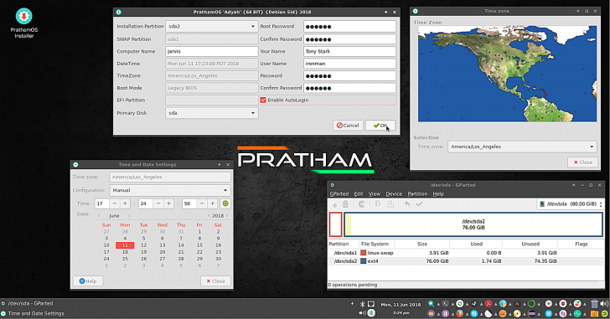Open the Primary Disk sda dropdown
The height and width of the screenshot is (319, 610).
coord(211,113)
